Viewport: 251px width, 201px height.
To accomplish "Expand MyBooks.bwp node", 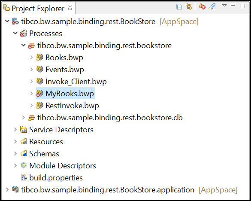I will point(32,93).
